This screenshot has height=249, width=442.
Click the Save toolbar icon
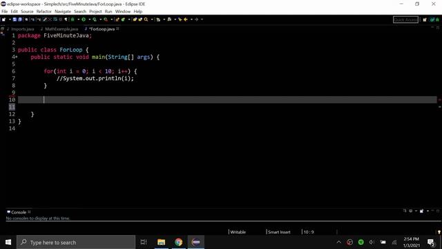15,19
